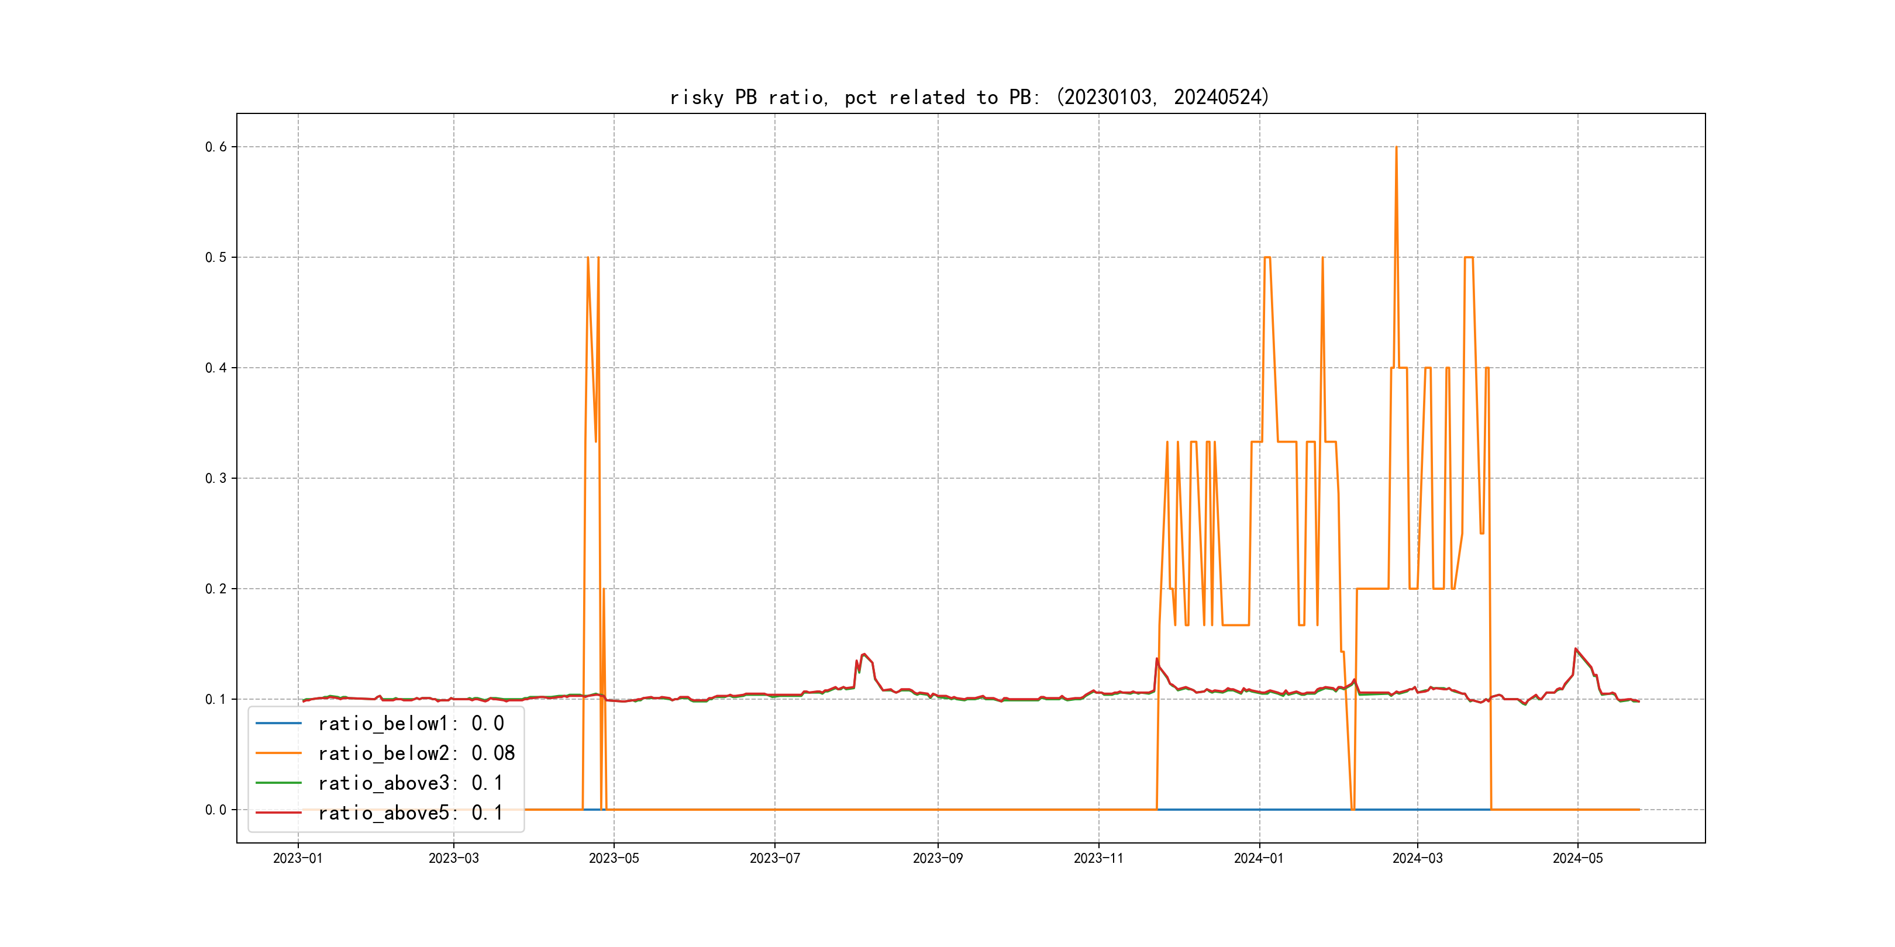The image size is (1895, 947).
Task: Click the 2024-03 x-axis tick label
Action: pos(1418,858)
